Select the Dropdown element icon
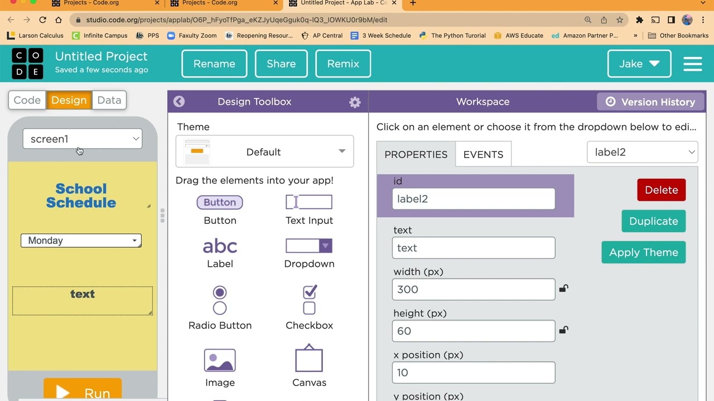 point(309,246)
